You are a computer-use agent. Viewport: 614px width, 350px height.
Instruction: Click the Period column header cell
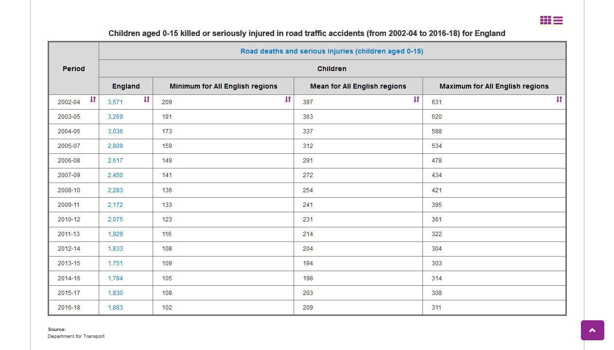pos(74,69)
